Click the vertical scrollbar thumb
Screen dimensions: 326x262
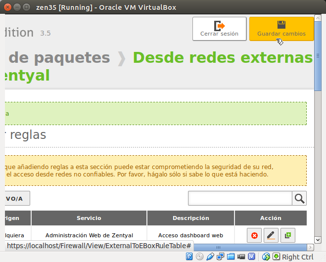coord(318,56)
